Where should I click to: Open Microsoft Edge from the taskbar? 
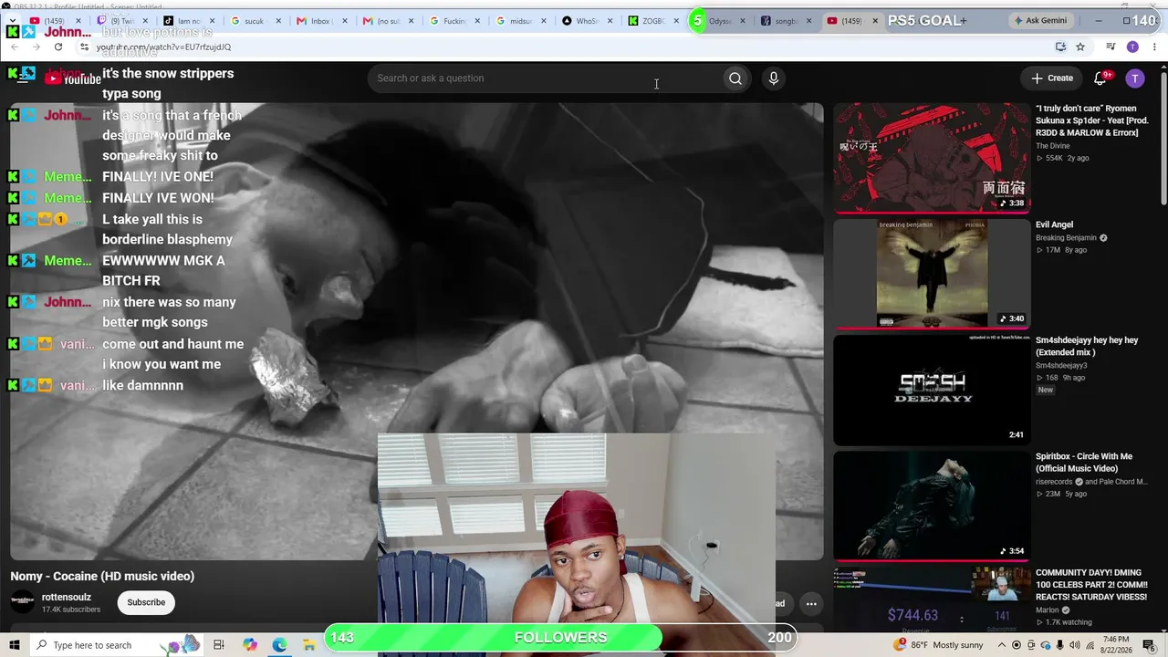point(279,645)
